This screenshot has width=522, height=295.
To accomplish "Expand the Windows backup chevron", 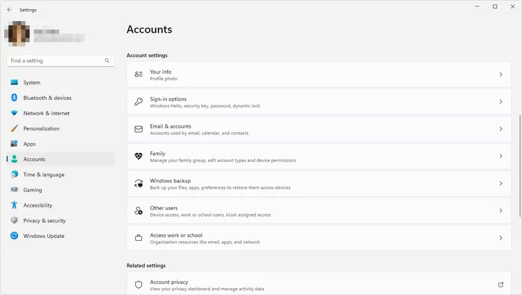I will click(x=500, y=183).
